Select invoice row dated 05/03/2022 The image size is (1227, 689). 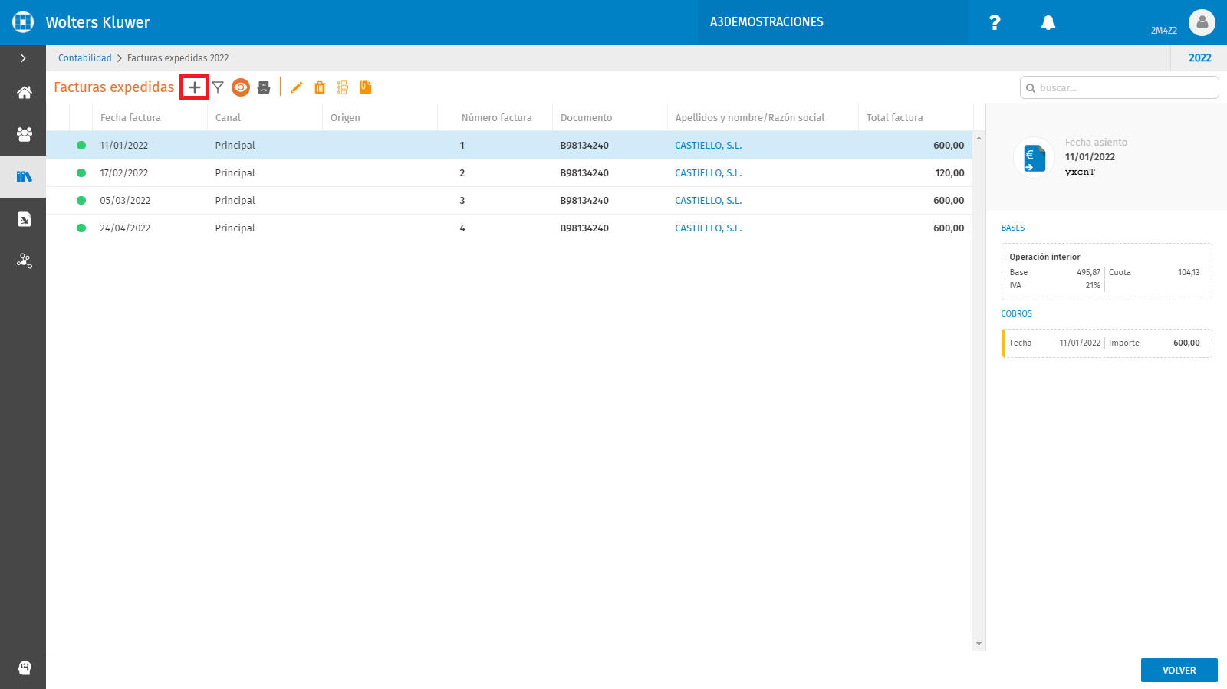tap(509, 201)
